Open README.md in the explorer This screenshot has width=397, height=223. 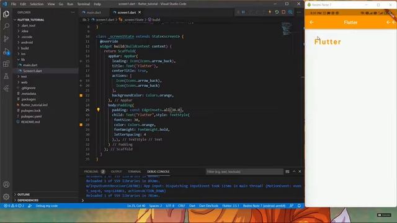30,122
